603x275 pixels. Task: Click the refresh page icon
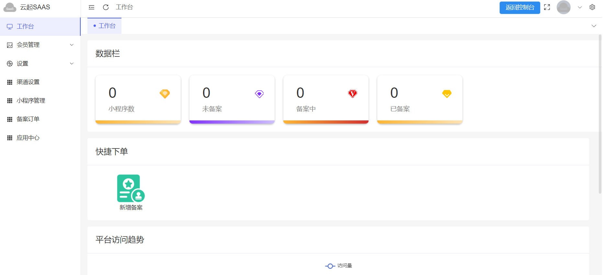[106, 7]
